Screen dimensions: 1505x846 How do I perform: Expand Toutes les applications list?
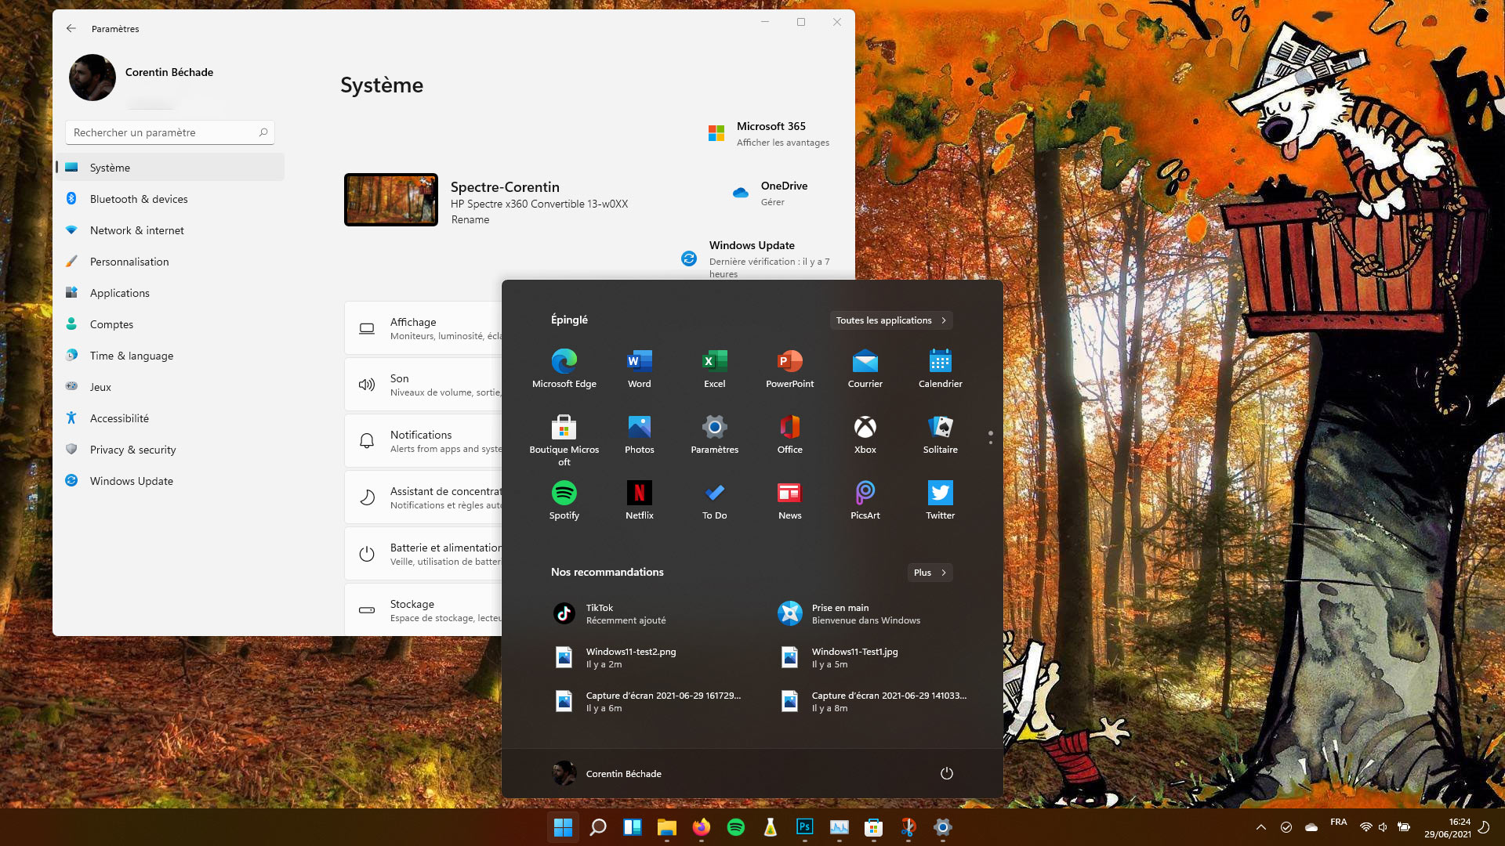891,320
